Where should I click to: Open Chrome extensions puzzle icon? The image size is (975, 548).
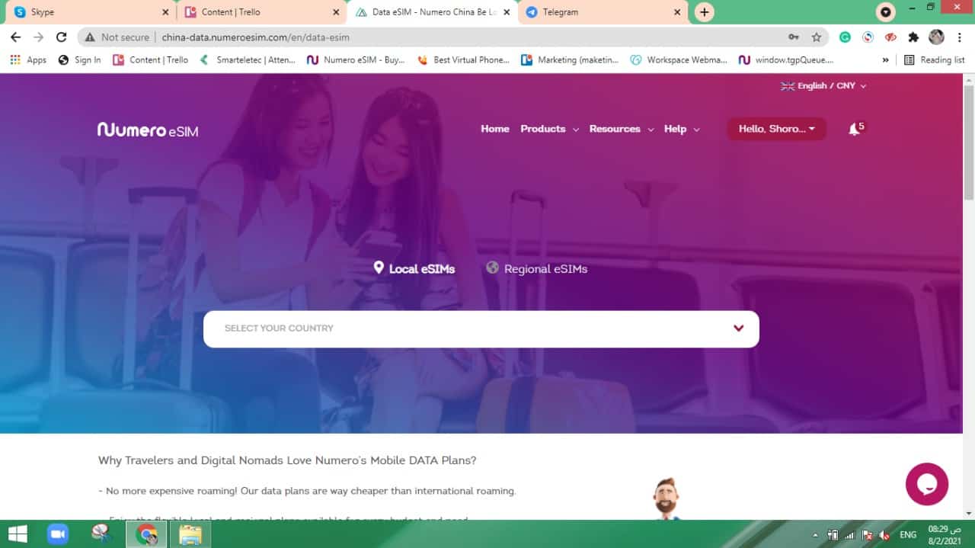(913, 37)
